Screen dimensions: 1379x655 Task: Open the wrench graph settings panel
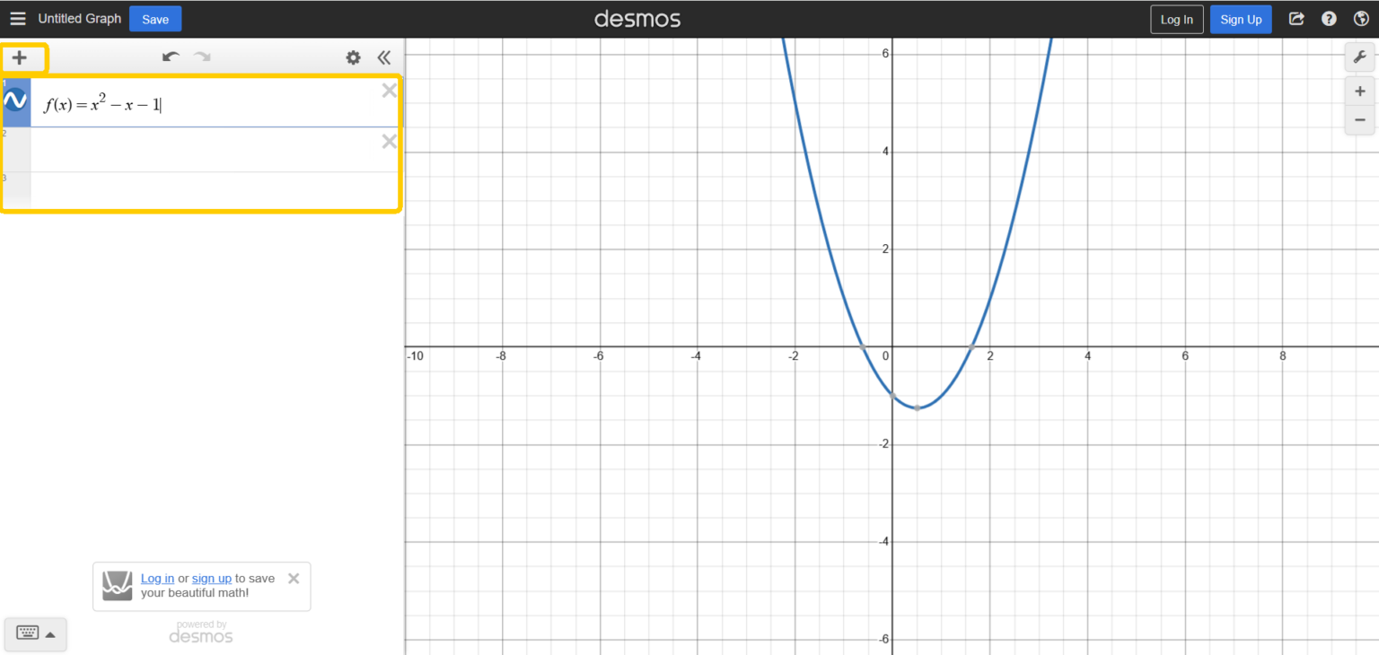point(1359,57)
